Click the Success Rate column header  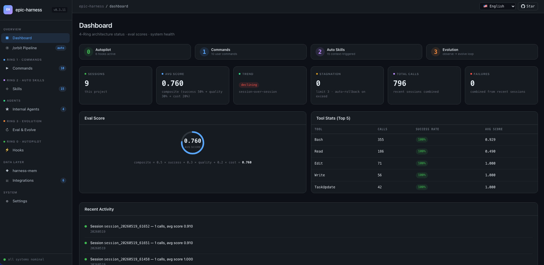tap(427, 129)
